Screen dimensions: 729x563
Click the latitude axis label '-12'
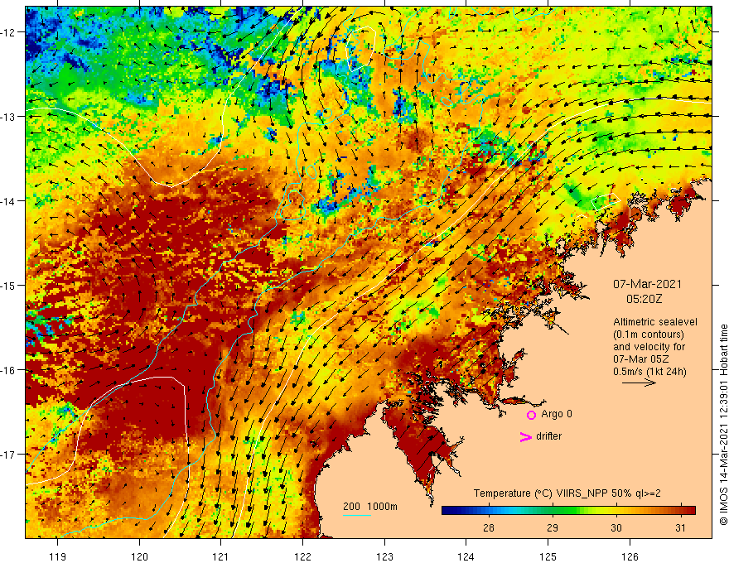(x=9, y=32)
